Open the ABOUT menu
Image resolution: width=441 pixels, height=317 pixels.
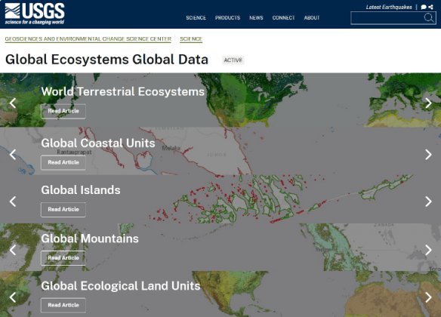click(x=312, y=17)
